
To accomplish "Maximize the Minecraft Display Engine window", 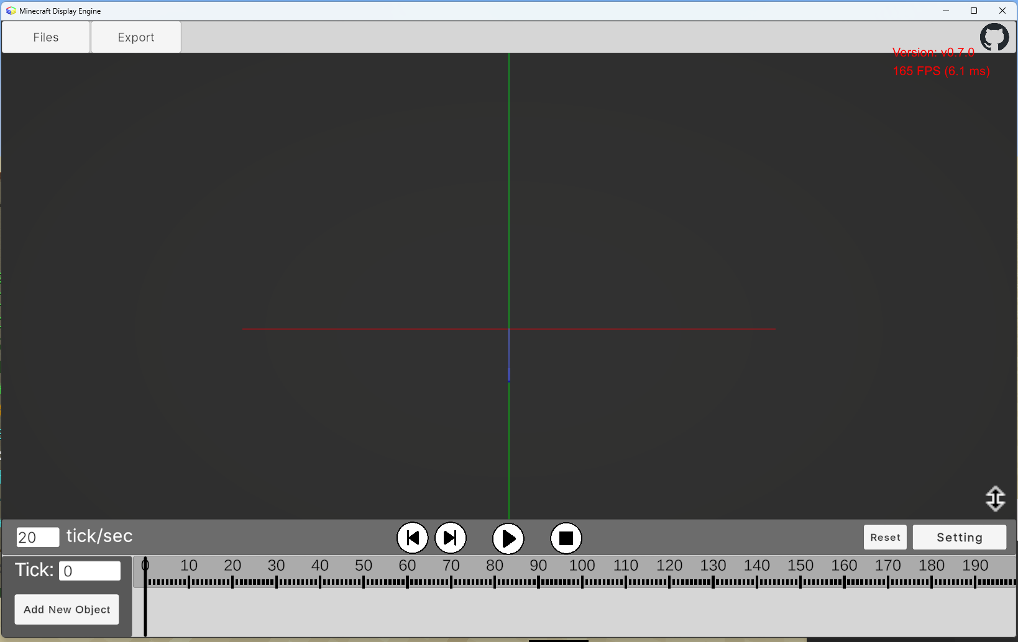I will tap(974, 11).
